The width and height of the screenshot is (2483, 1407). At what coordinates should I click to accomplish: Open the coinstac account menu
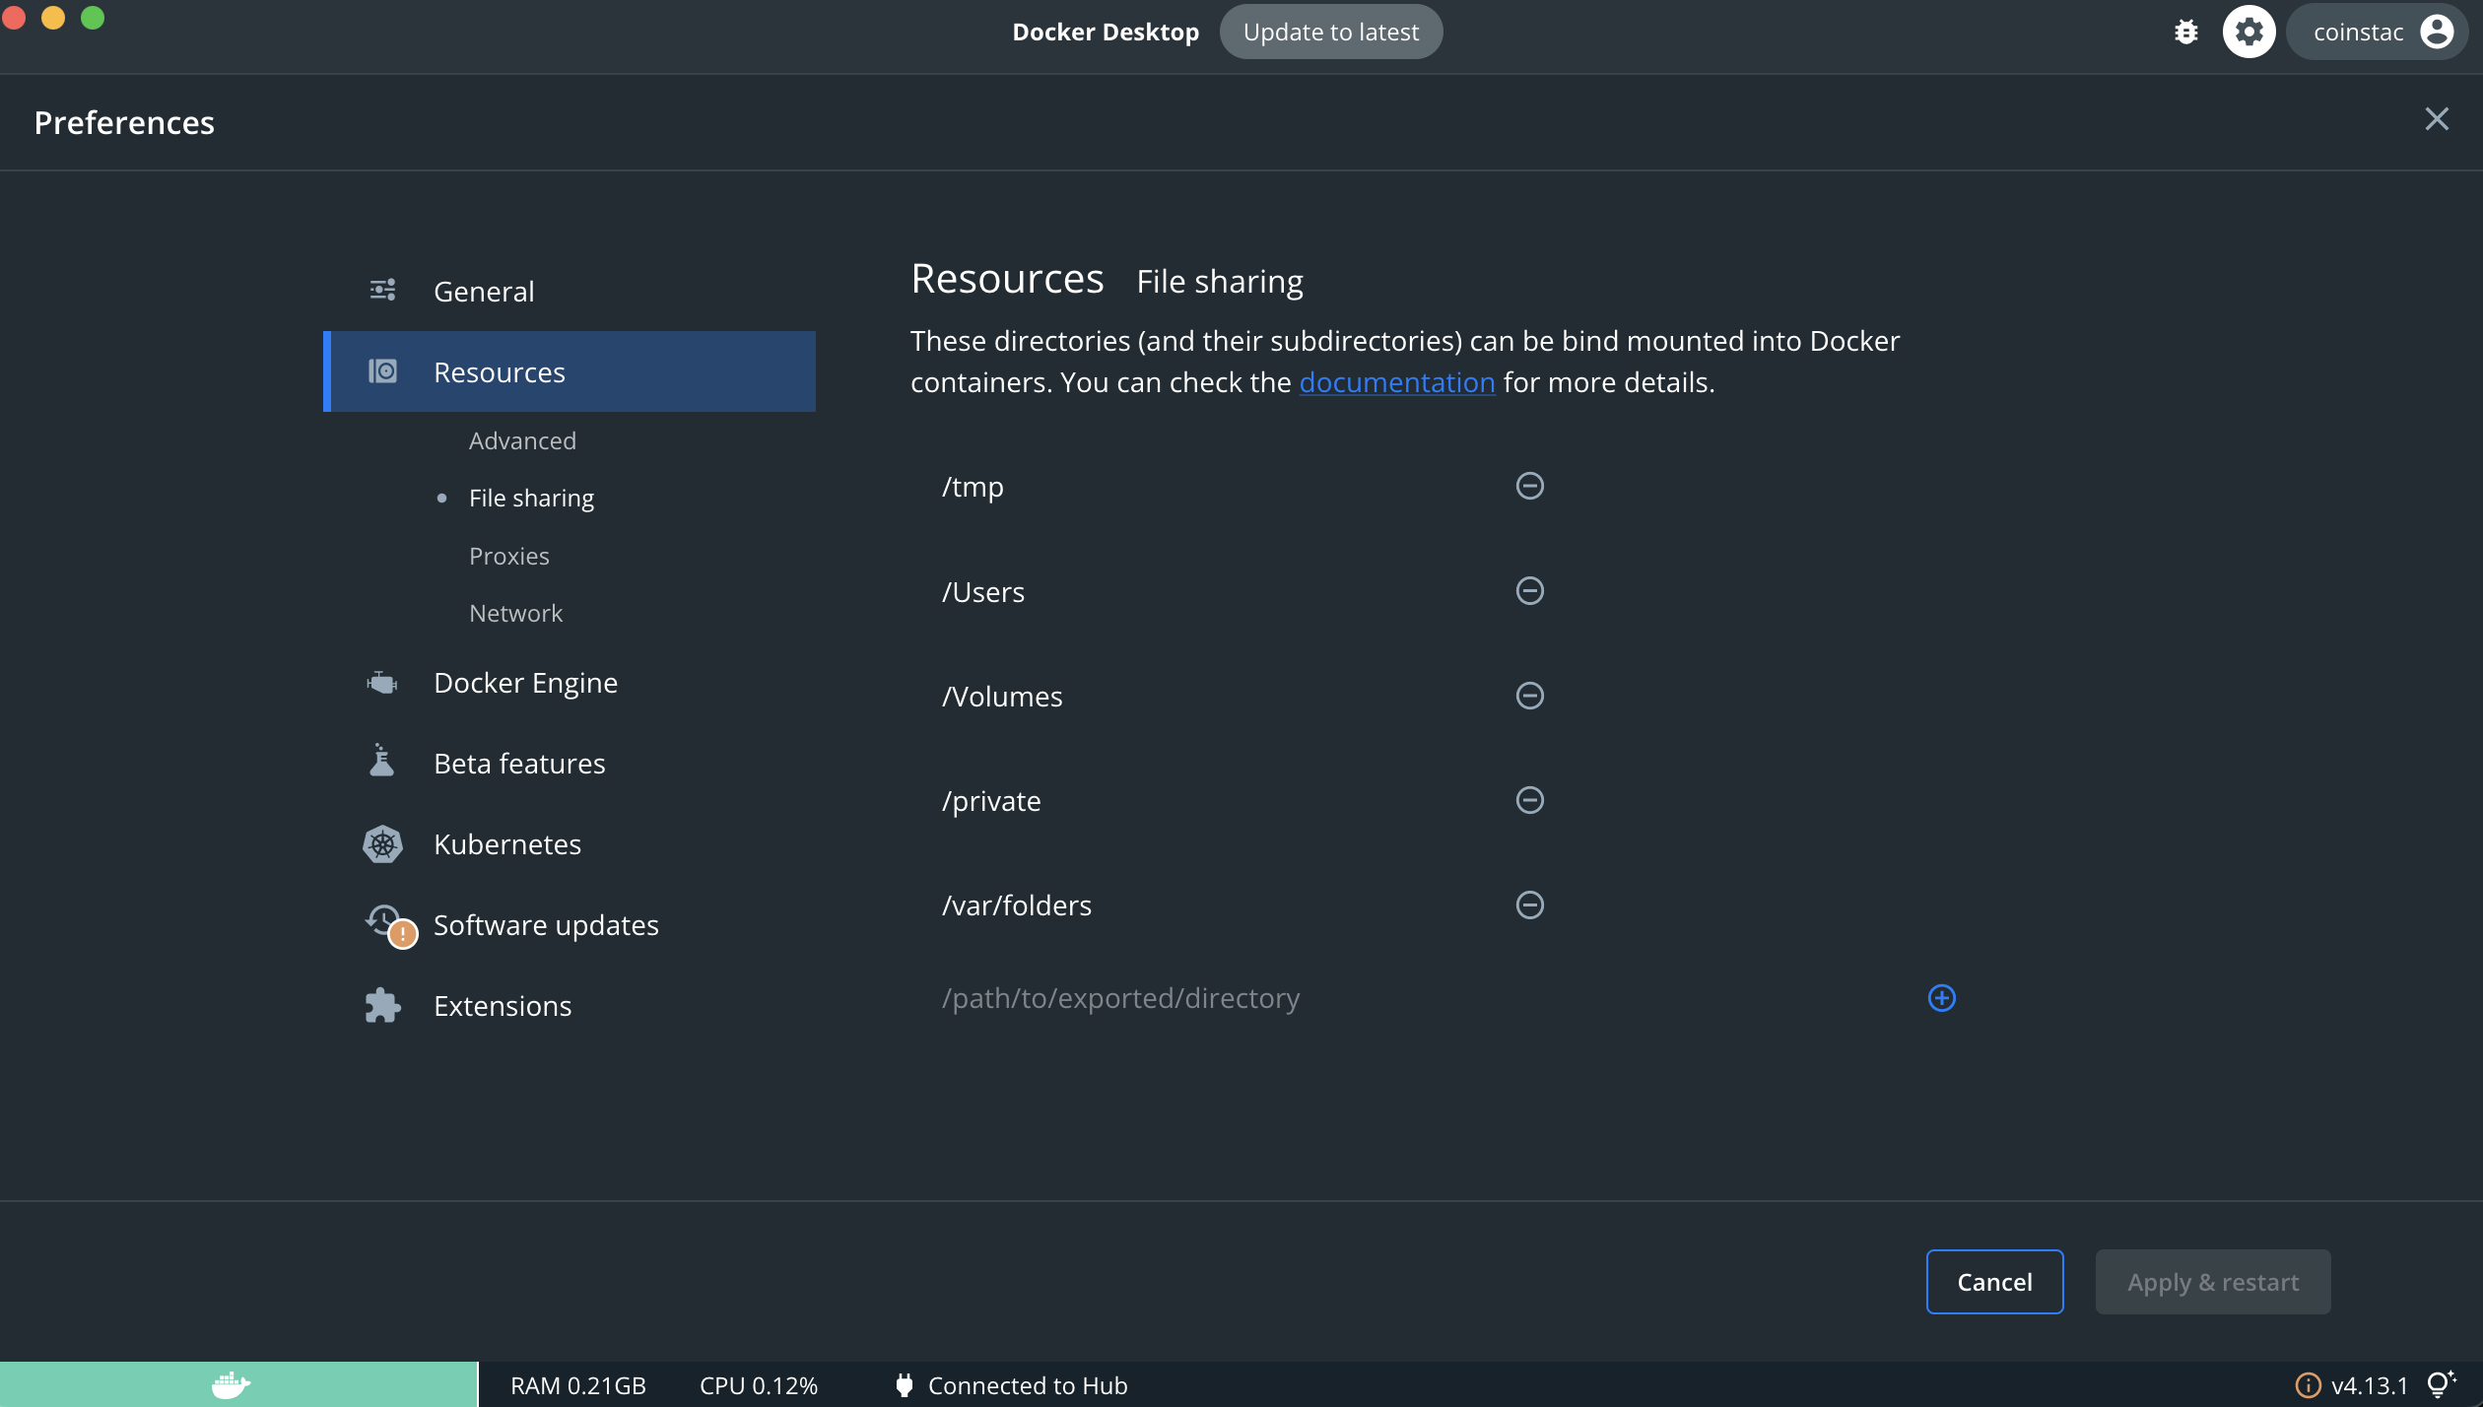tap(2380, 33)
